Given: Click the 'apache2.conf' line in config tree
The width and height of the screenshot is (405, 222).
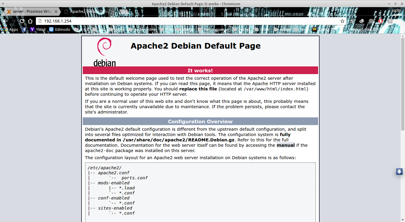Looking at the screenshot, I should coord(114,173).
